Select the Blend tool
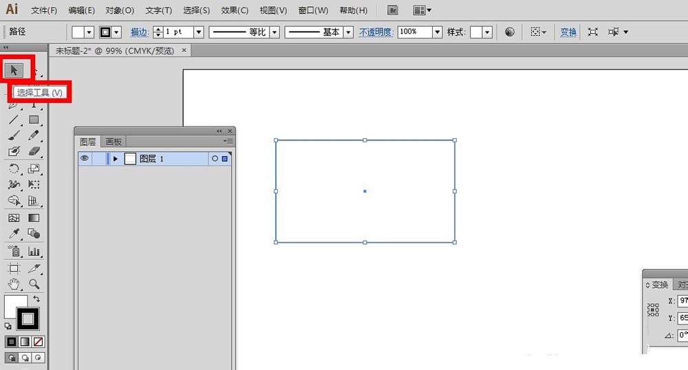 click(34, 234)
